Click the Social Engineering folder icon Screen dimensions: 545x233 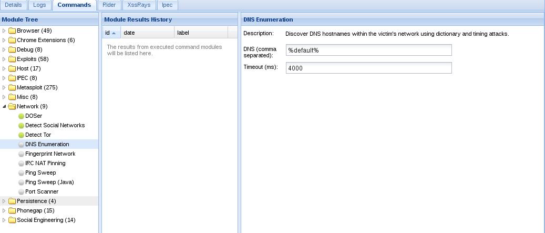[x=12, y=220]
